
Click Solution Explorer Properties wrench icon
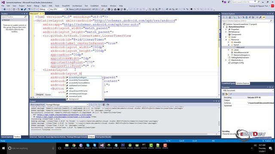pos(260,17)
